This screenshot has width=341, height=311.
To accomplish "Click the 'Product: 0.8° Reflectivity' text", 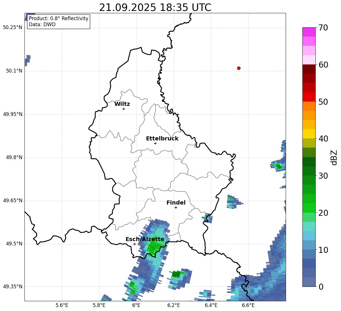I will (x=58, y=18).
